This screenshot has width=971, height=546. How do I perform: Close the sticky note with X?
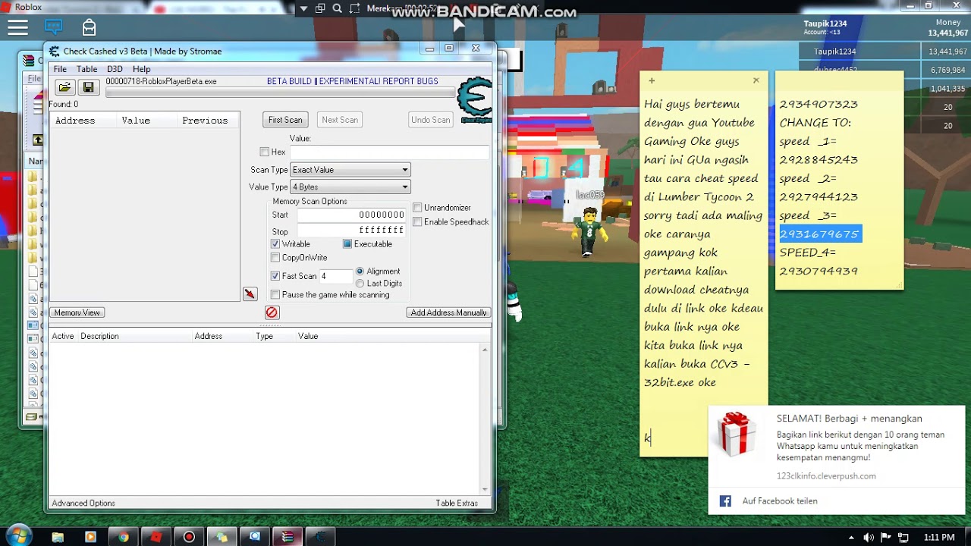point(756,80)
